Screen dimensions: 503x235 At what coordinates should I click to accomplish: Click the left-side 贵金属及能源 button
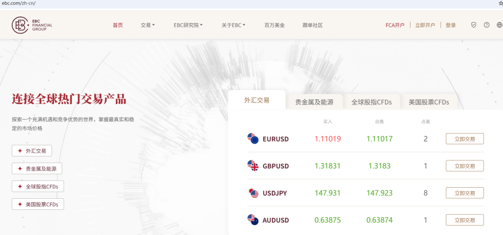(x=37, y=168)
